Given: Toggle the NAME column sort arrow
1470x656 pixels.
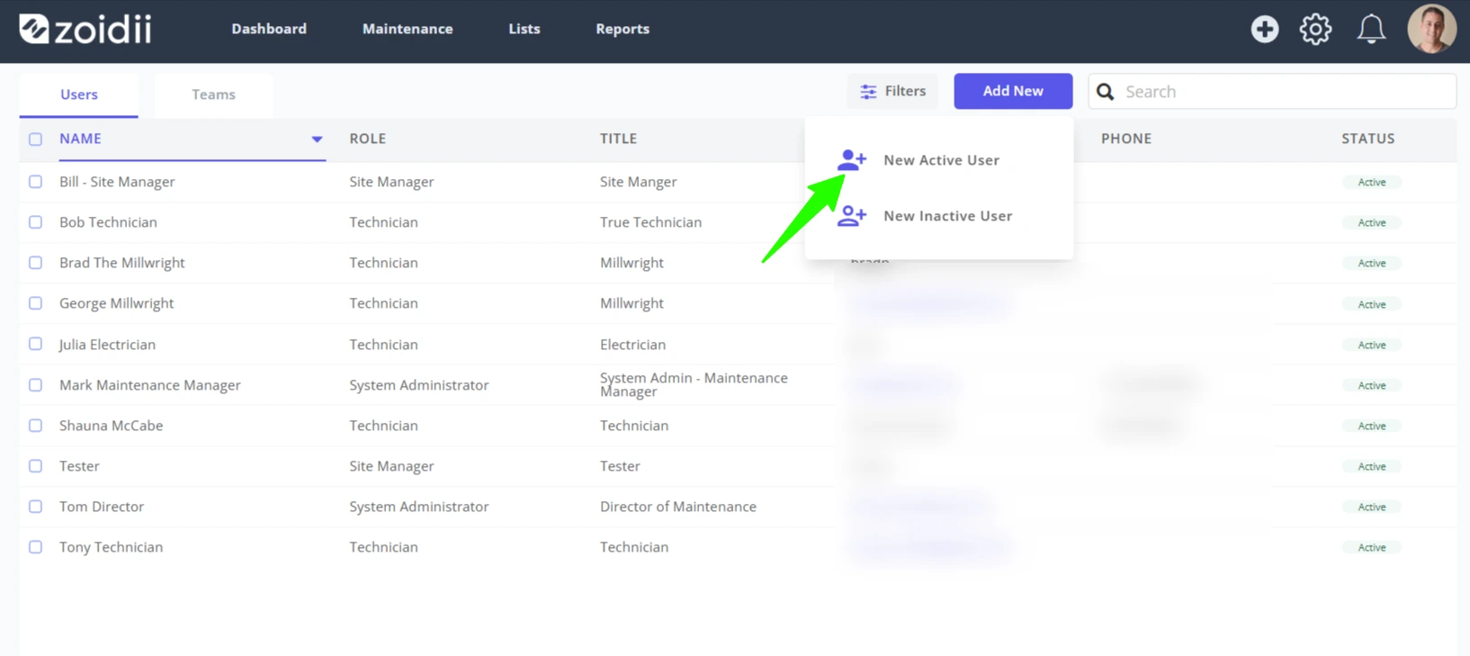Looking at the screenshot, I should (317, 139).
